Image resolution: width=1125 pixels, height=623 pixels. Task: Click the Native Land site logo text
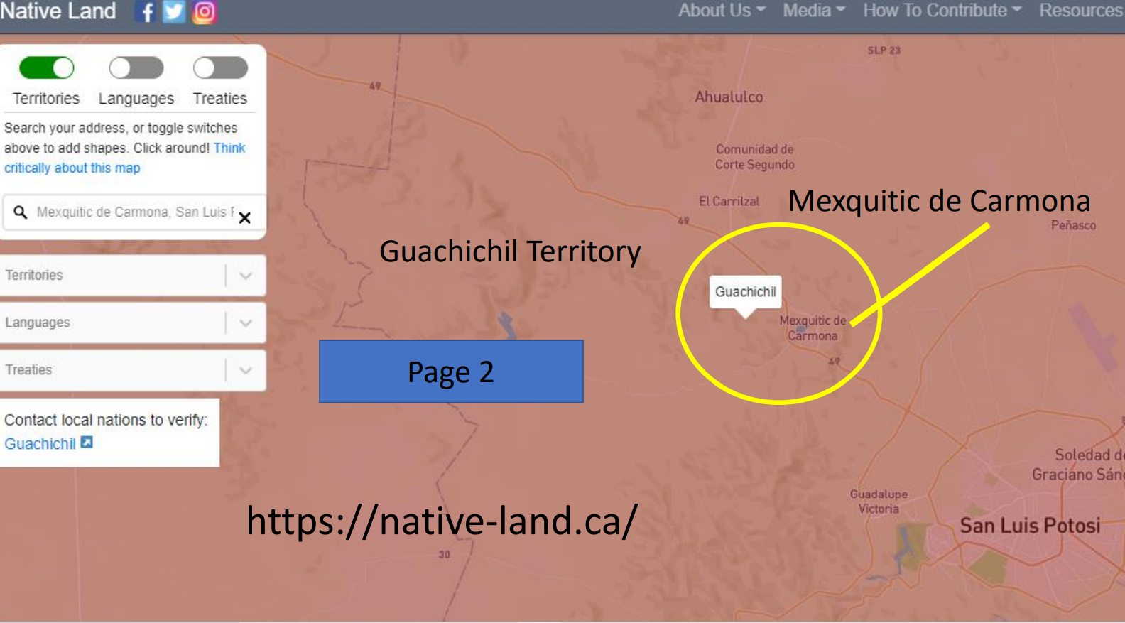(58, 11)
